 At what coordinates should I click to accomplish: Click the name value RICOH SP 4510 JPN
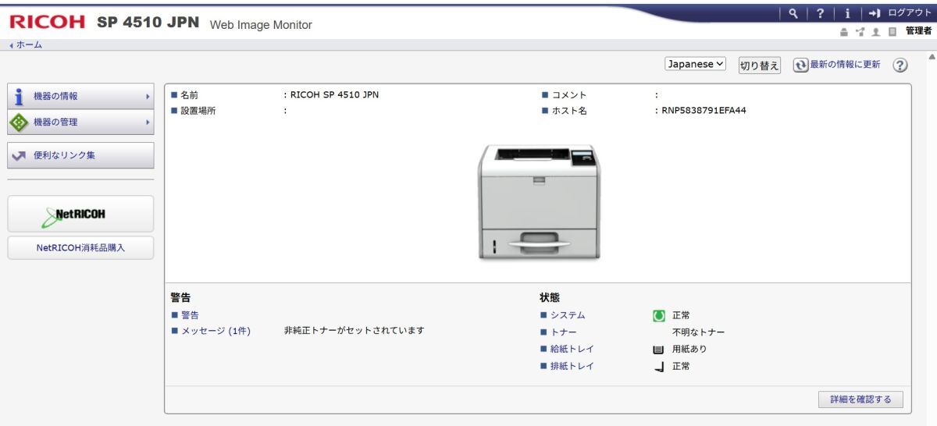coord(335,95)
